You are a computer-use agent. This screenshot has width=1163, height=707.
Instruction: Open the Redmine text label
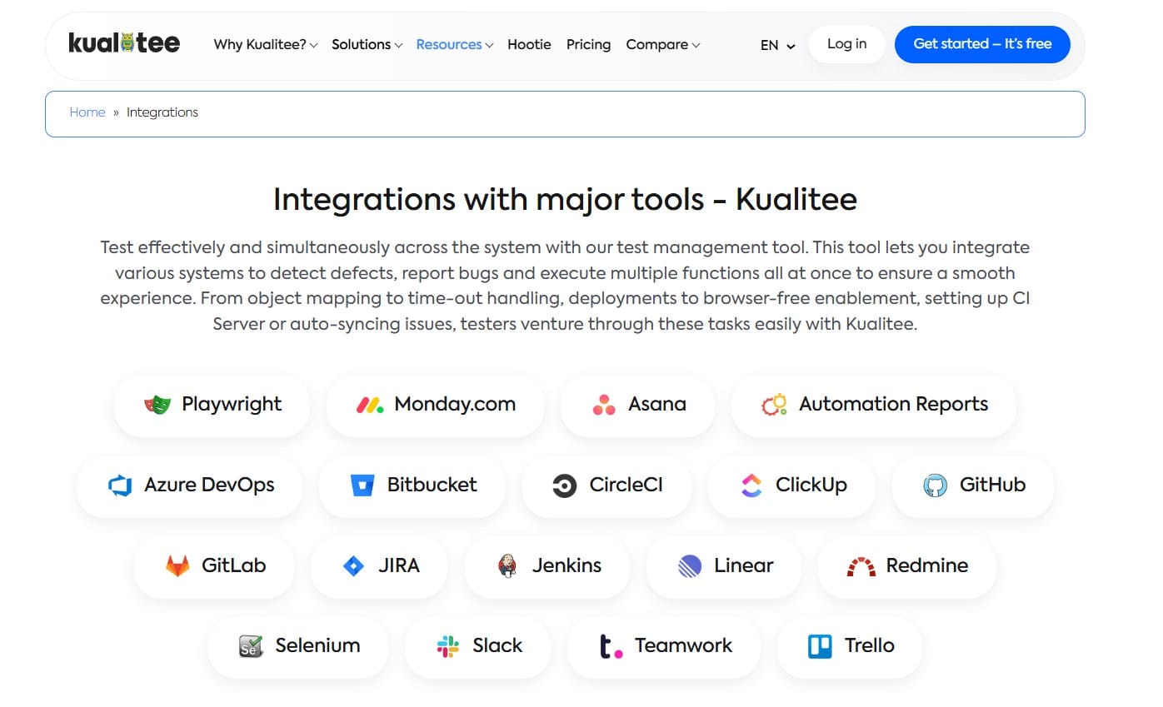pos(926,566)
